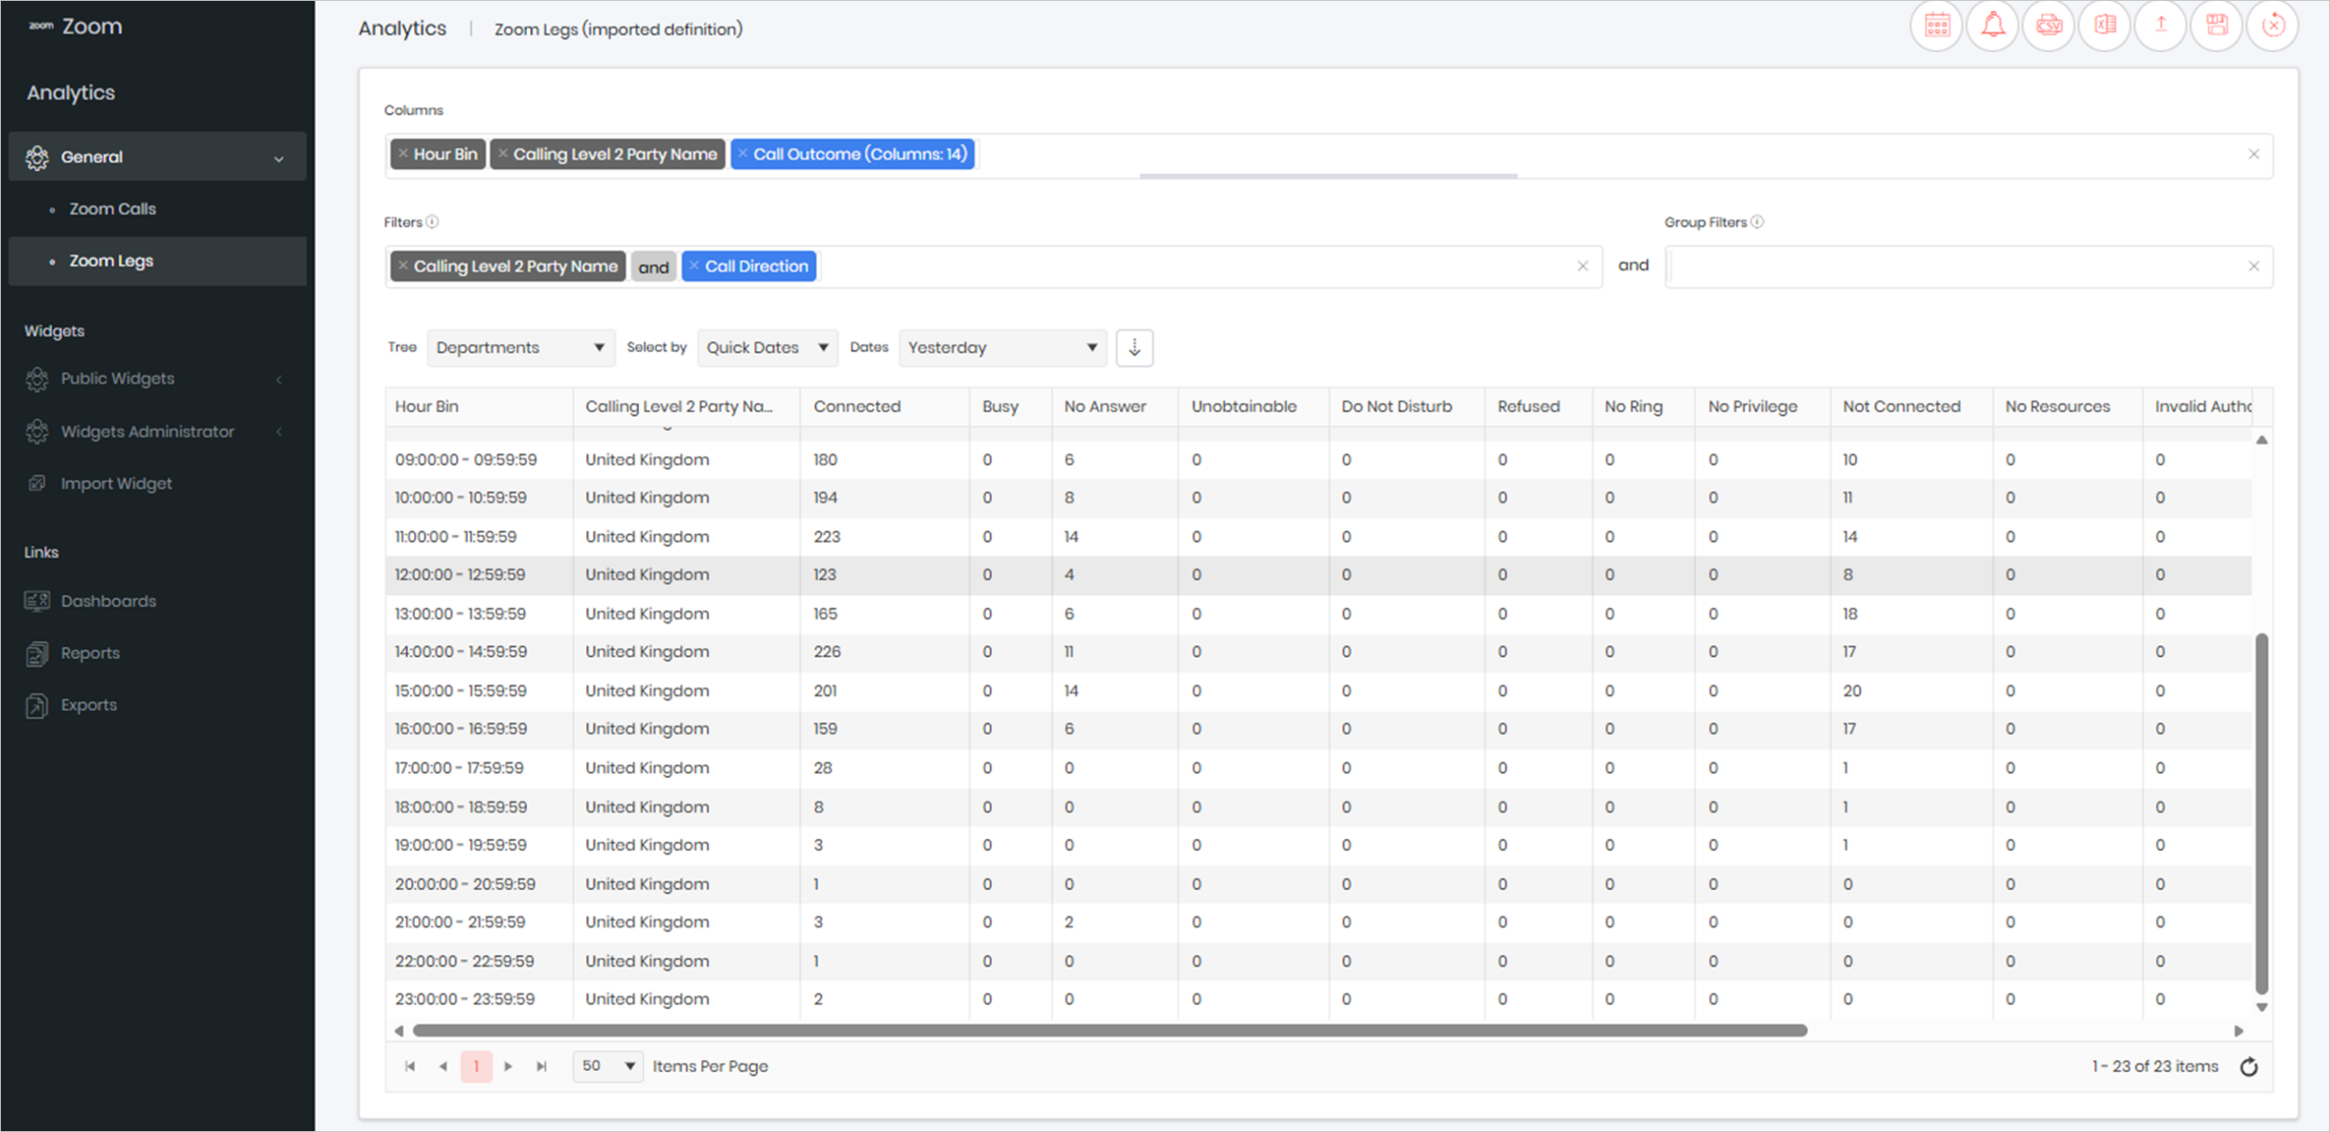
Task: Clear all Columns with the X
Action: tap(2254, 154)
